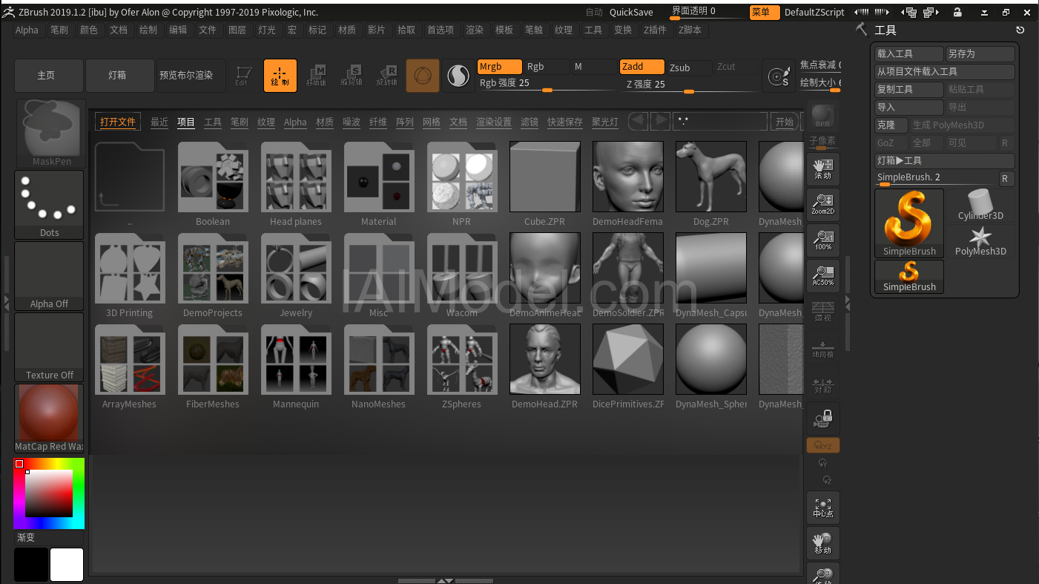This screenshot has width=1039, height=584.
Task: Toggle the orange XYZ rotation button
Action: 822,445
